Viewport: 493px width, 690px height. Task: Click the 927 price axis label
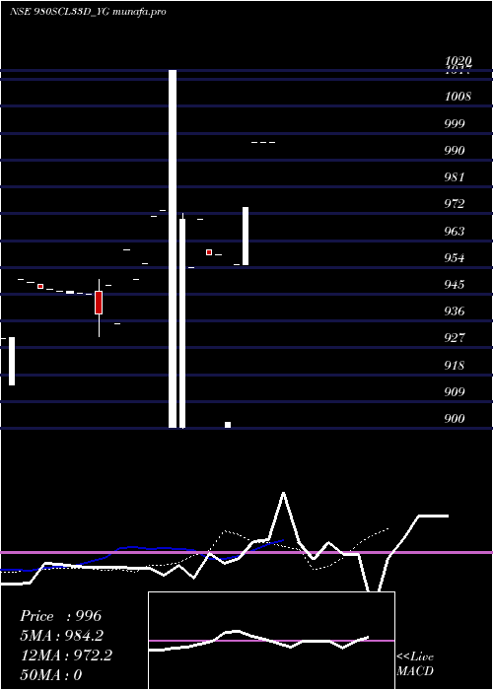pyautogui.click(x=455, y=338)
